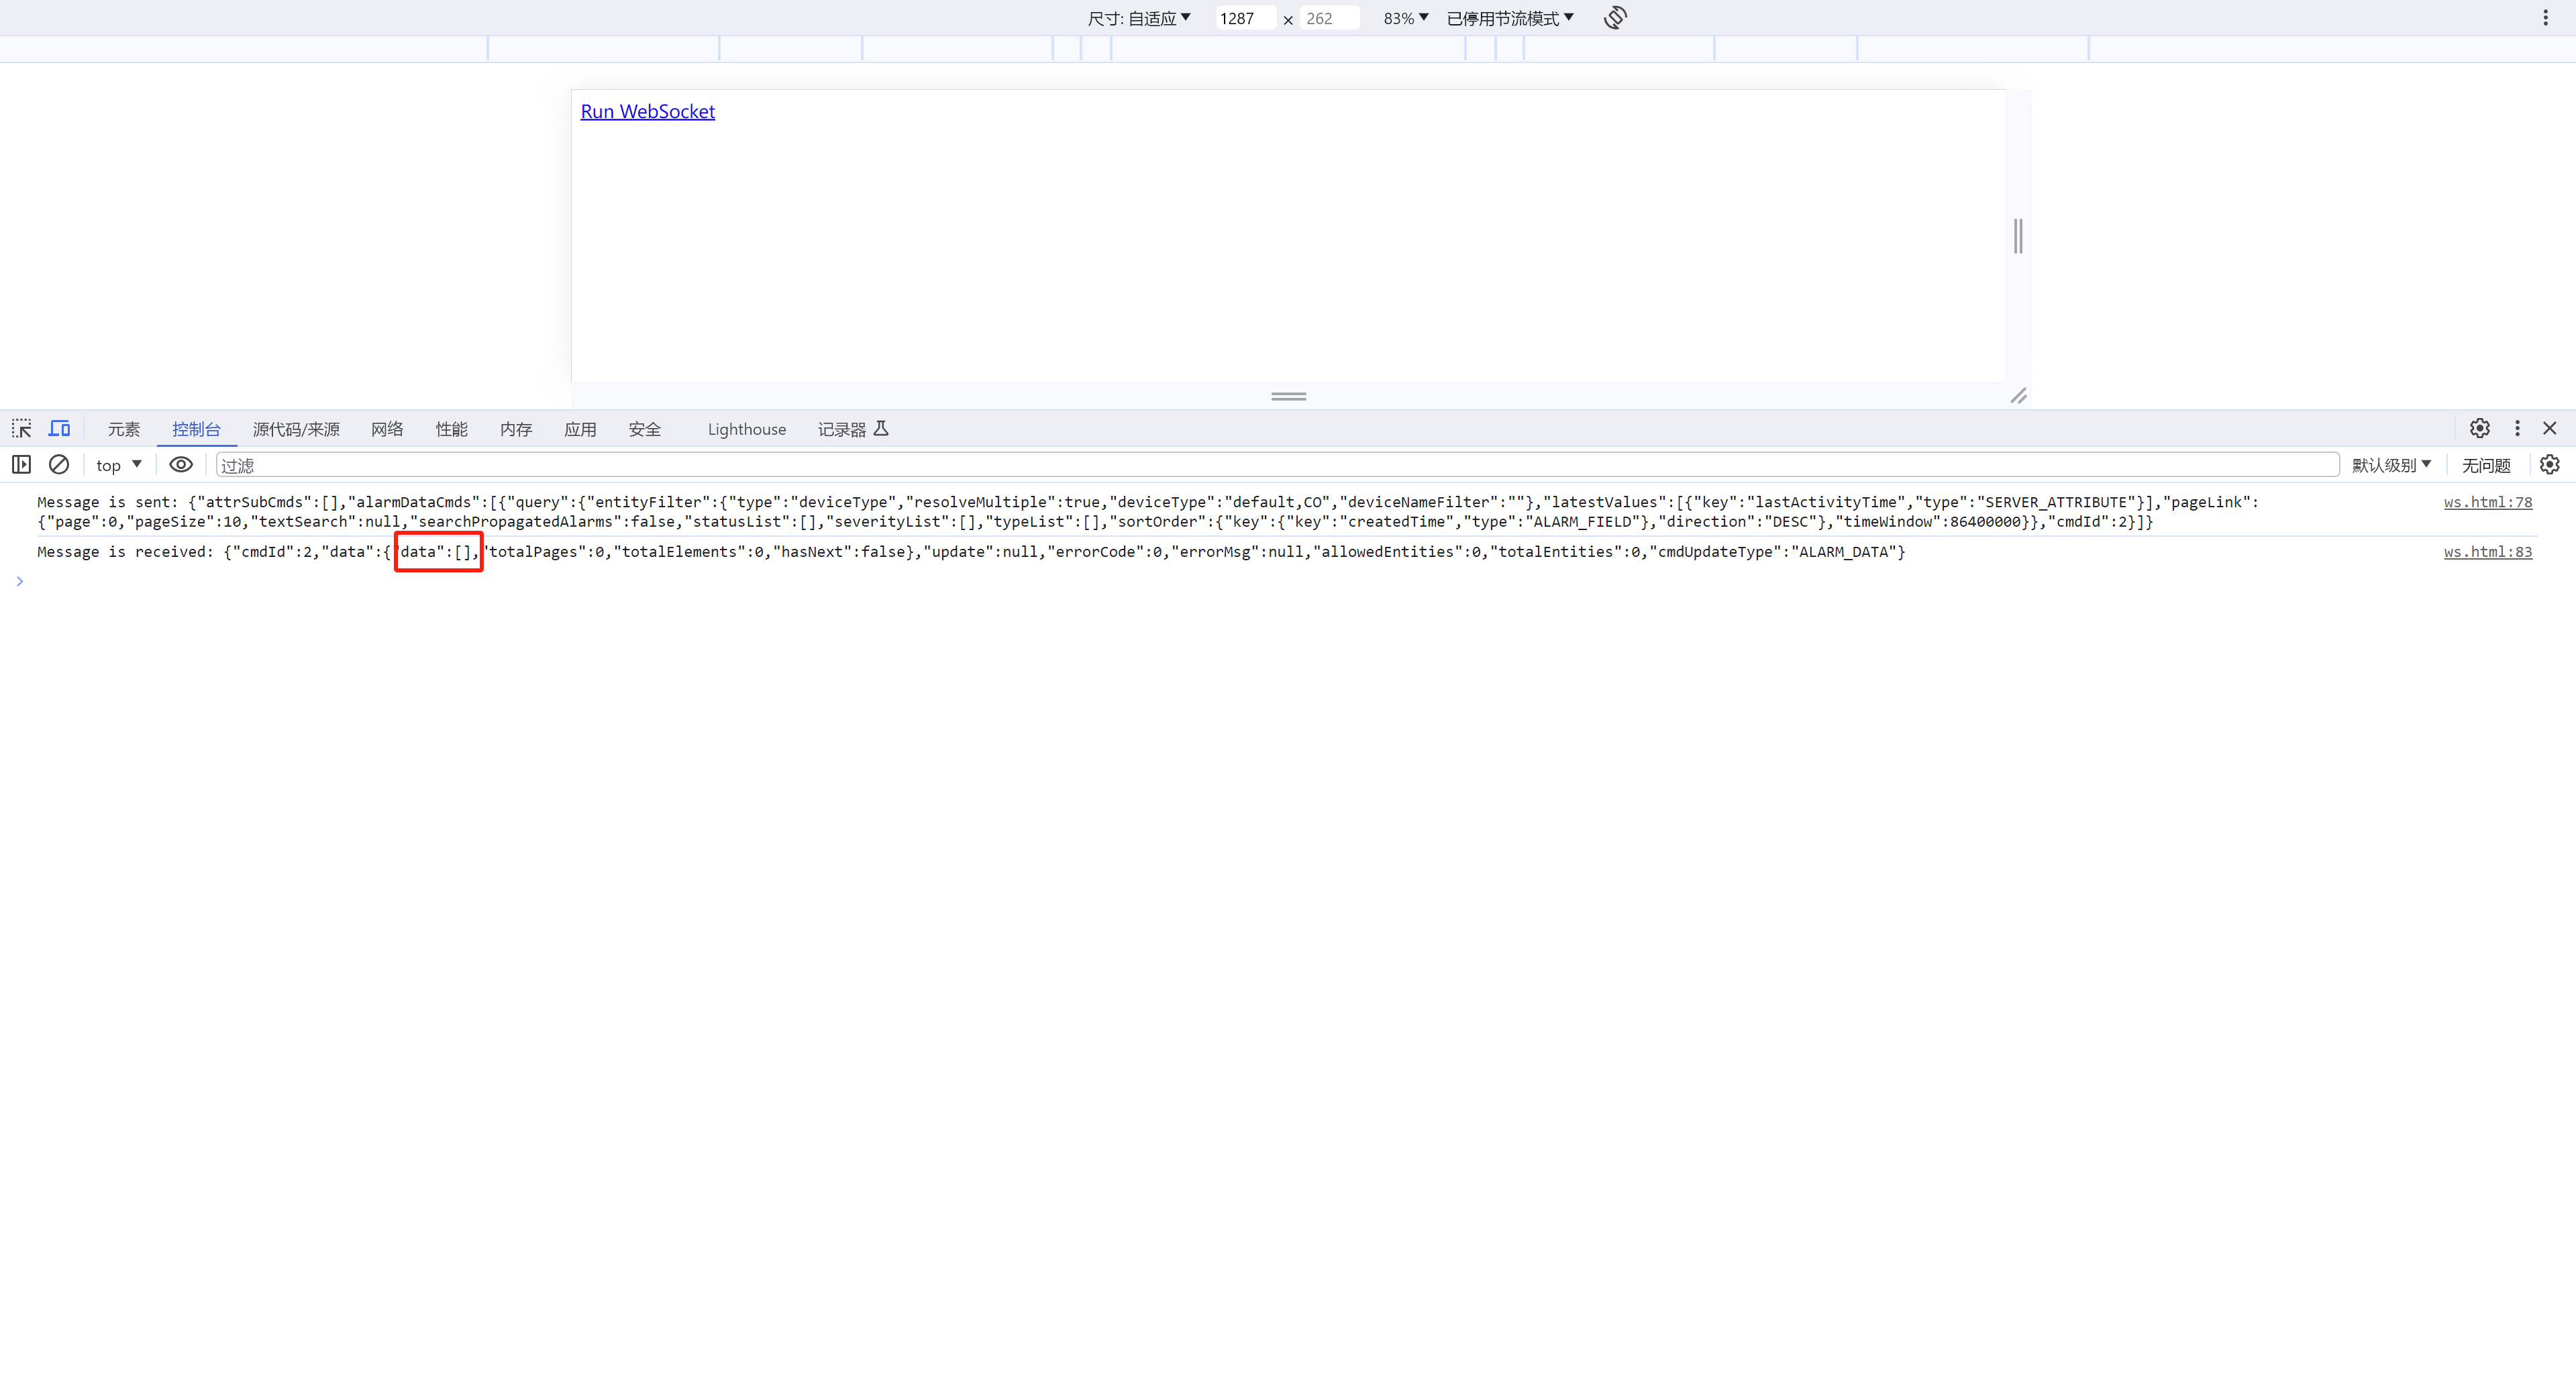
Task: Switch to the Lighthouse tab
Action: point(746,428)
